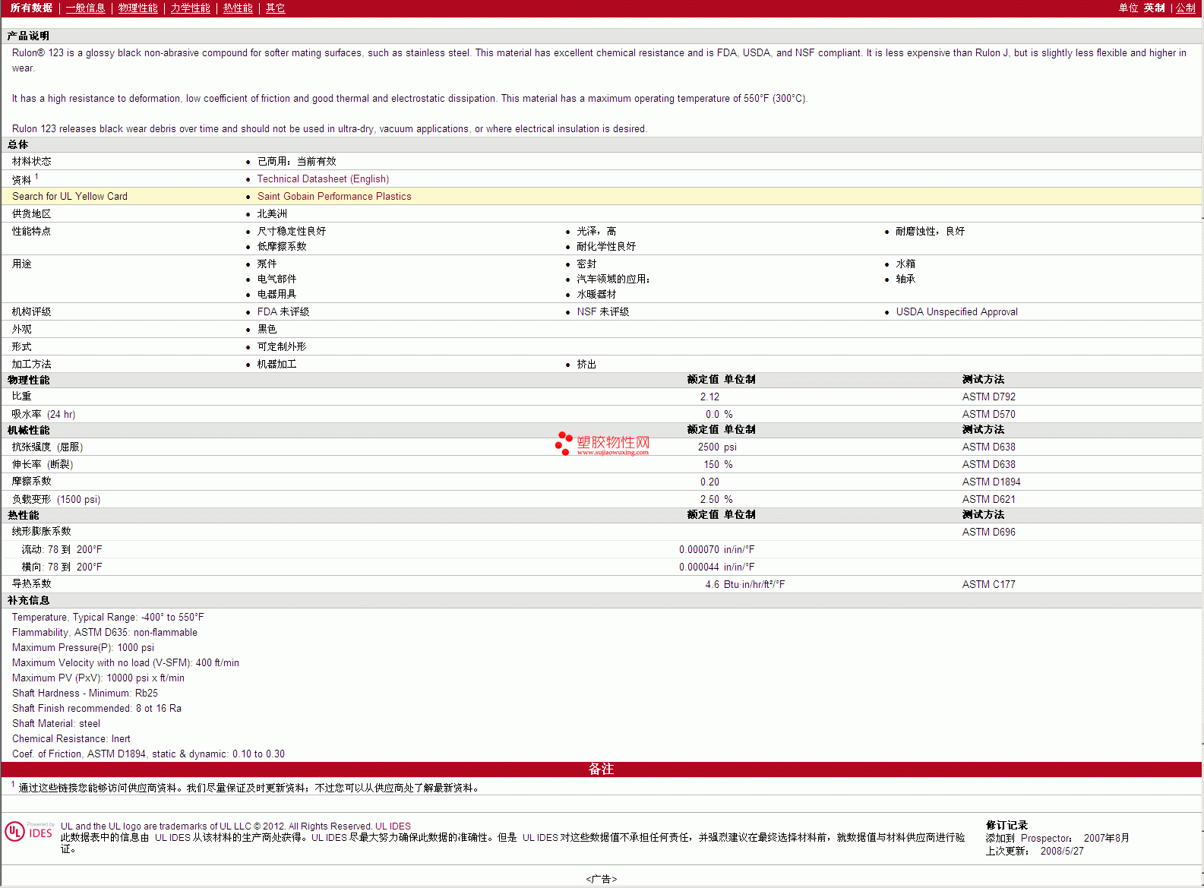Viewport: 1204px width, 888px height.
Task: Click the 产品说明 section header
Action: click(x=28, y=36)
